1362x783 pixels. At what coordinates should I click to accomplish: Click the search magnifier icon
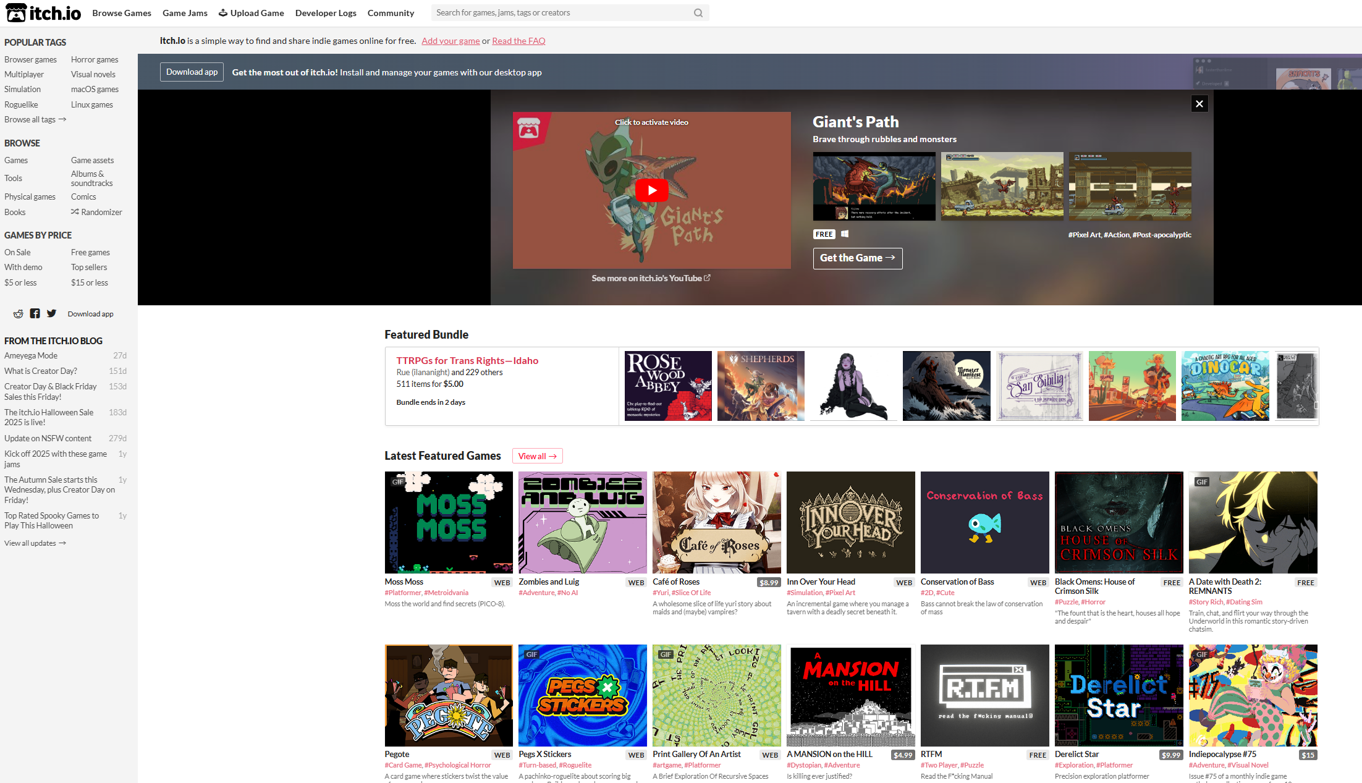tap(698, 13)
